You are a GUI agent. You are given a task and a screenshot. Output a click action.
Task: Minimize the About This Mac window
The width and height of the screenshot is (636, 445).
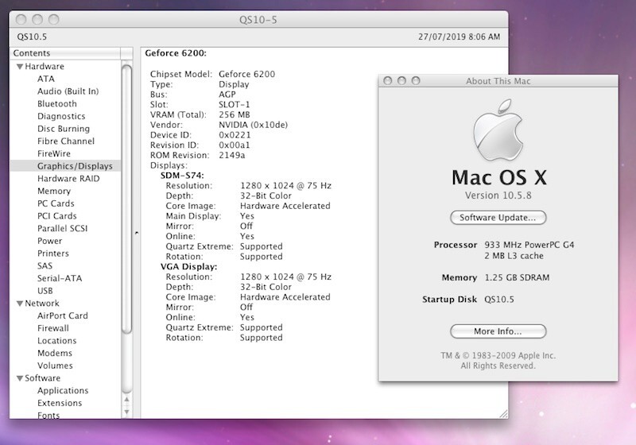401,80
